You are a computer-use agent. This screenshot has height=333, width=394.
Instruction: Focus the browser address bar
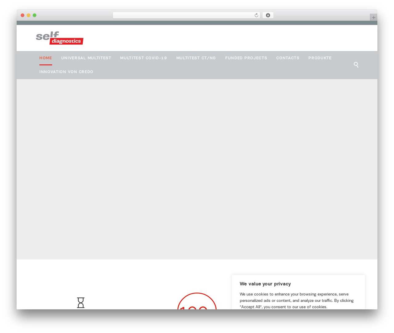pos(186,15)
